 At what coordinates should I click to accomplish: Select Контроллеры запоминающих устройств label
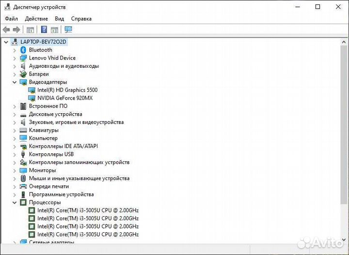pyautogui.click(x=79, y=162)
